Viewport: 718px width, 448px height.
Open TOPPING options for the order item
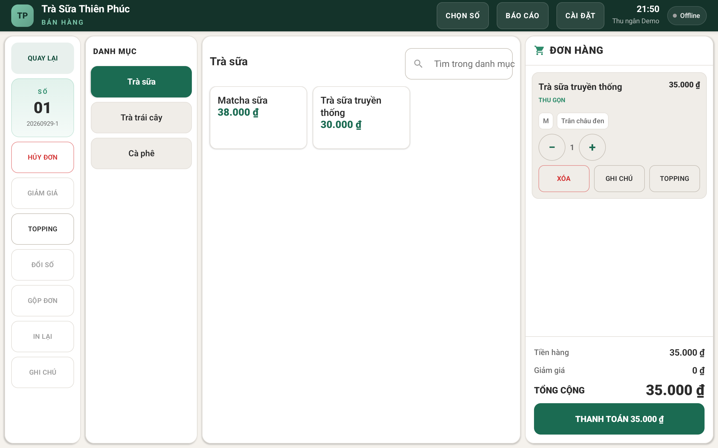674,179
